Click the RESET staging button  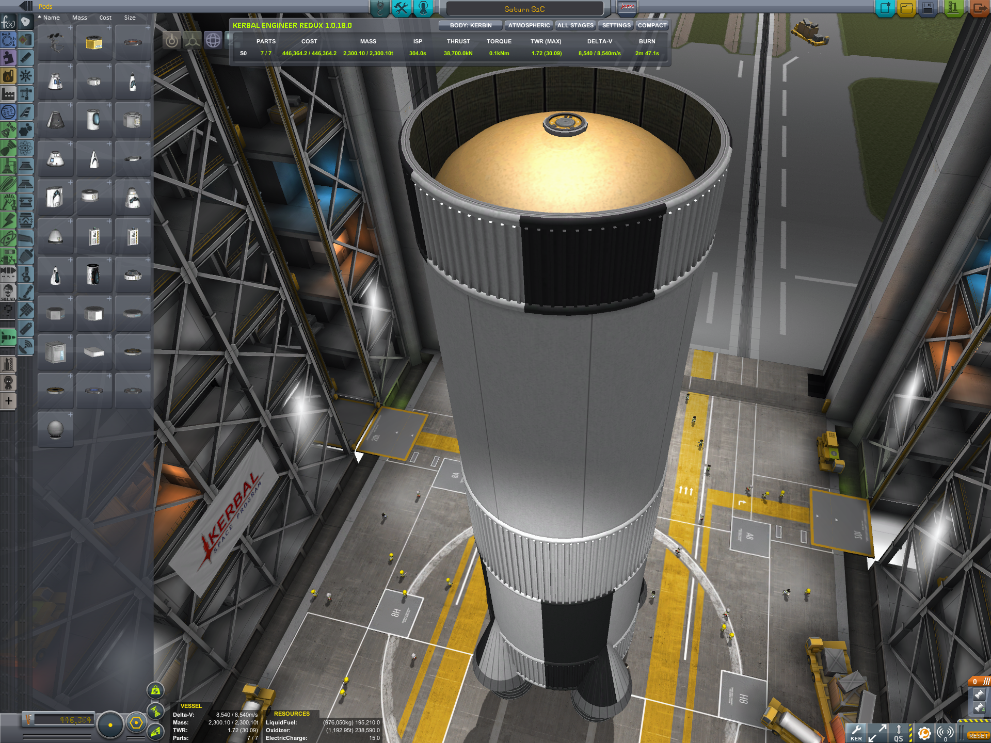click(x=978, y=736)
